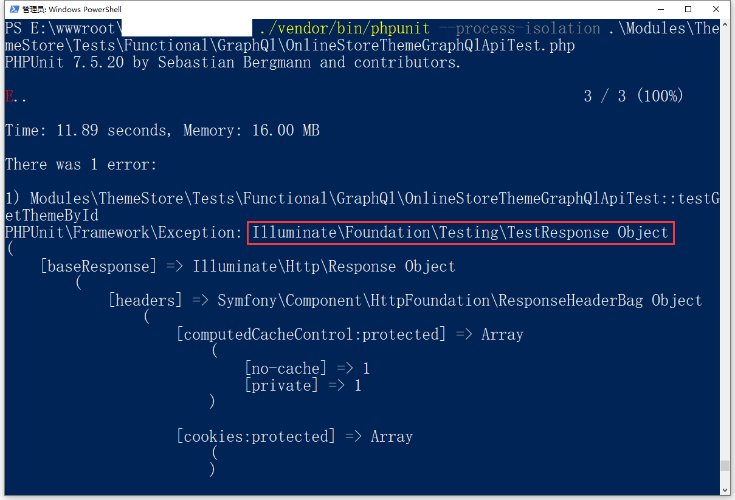
Task: Close the Windows PowerShell window
Action: [717, 9]
